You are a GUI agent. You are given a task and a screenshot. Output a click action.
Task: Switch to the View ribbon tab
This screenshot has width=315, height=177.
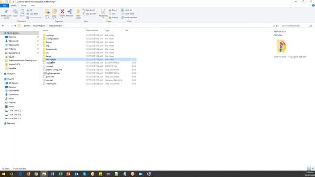coord(32,5)
